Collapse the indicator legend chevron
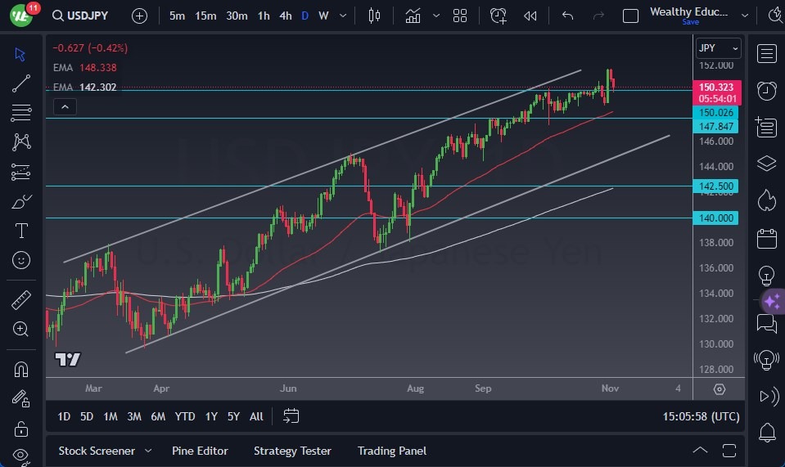Image resolution: width=785 pixels, height=467 pixels. [x=64, y=106]
